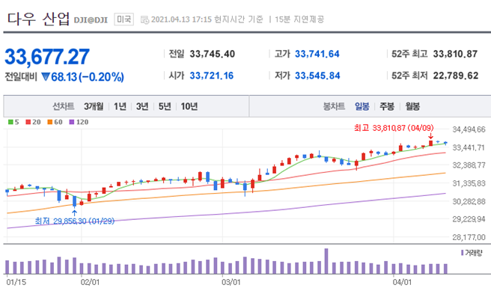Image resolution: width=491 pixels, height=294 pixels.
Task: Click the green 5-day moving average swatch
Action: click(10, 122)
